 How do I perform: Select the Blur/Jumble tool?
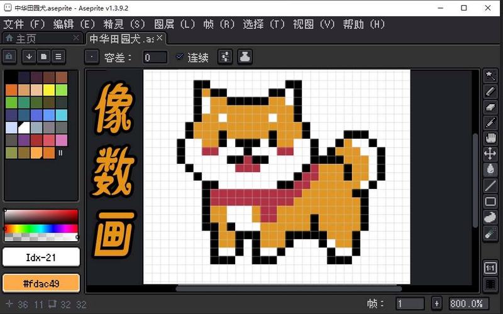pos(490,234)
